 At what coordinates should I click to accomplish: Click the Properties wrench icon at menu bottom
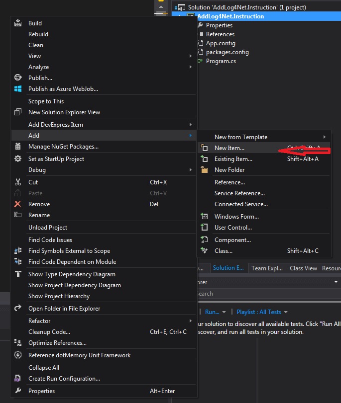tap(18, 391)
